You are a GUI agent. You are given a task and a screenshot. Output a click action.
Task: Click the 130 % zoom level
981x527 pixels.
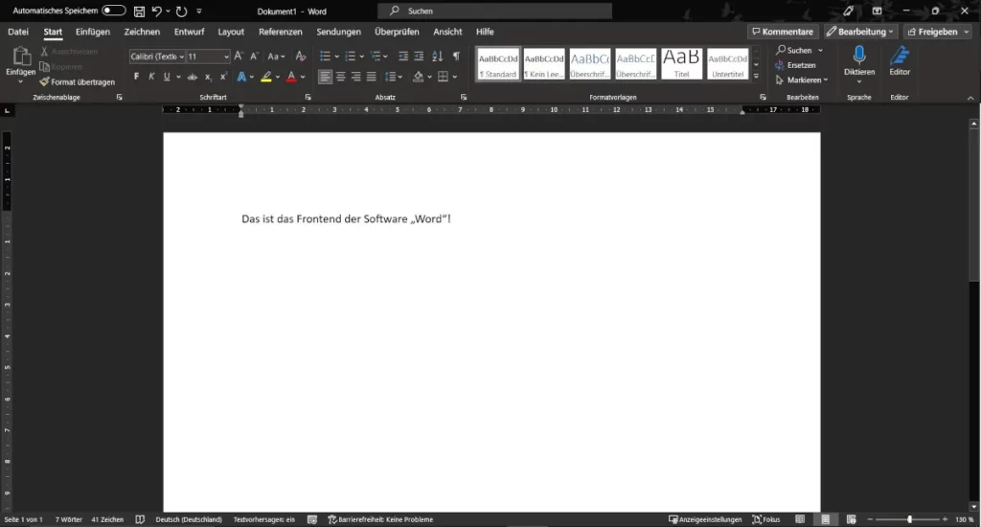[964, 519]
